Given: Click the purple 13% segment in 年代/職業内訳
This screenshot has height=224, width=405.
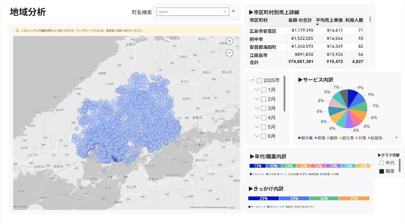Looking at the screenshot, I should (x=333, y=166).
